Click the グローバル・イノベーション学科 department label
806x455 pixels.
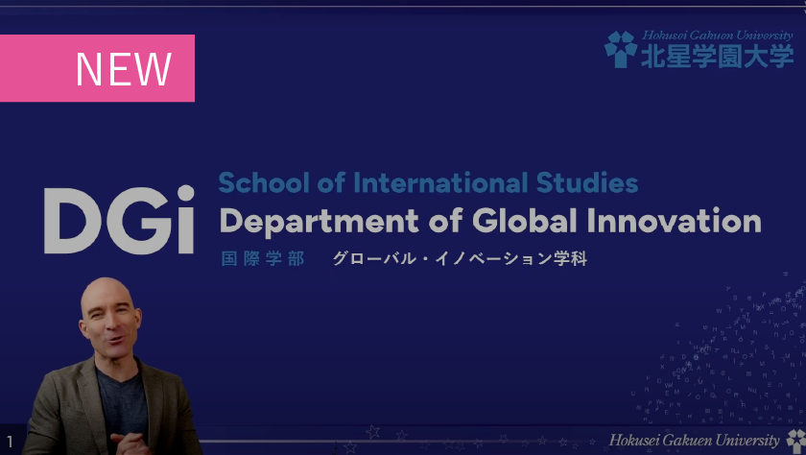459,259
